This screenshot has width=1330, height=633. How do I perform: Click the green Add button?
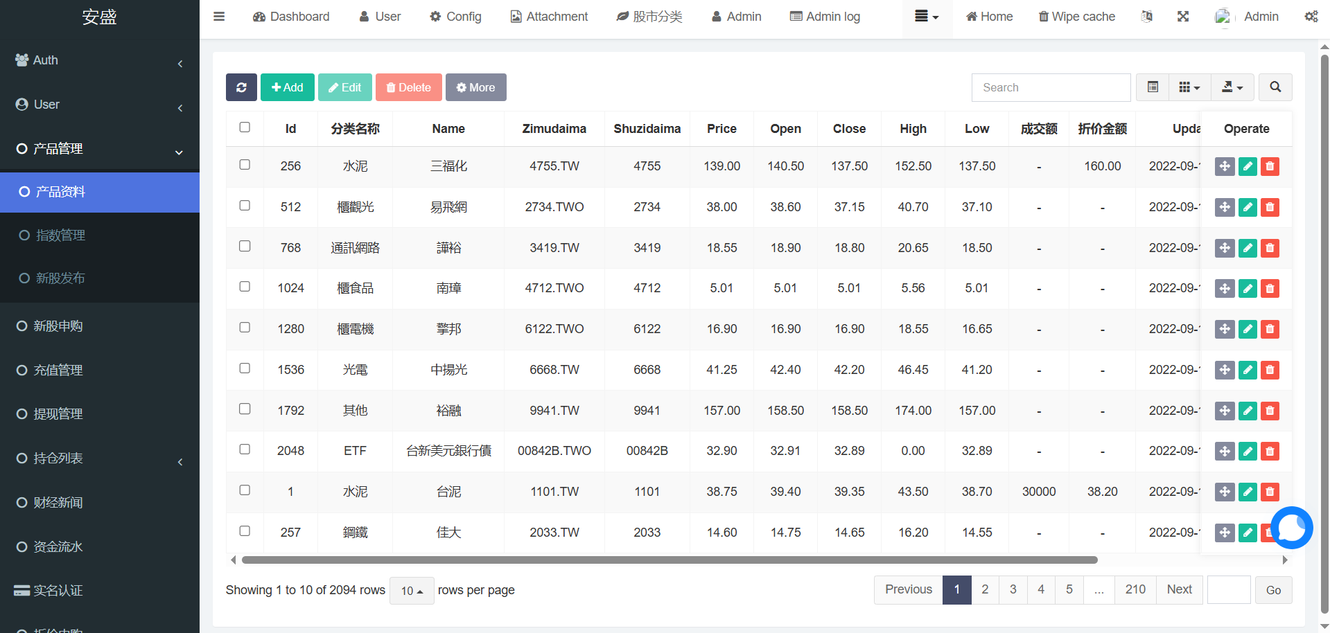point(287,87)
